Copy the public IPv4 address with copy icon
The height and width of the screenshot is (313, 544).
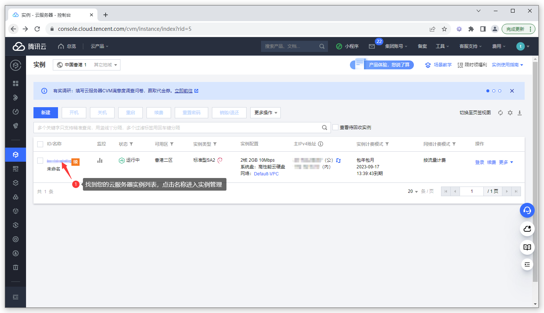(x=338, y=160)
